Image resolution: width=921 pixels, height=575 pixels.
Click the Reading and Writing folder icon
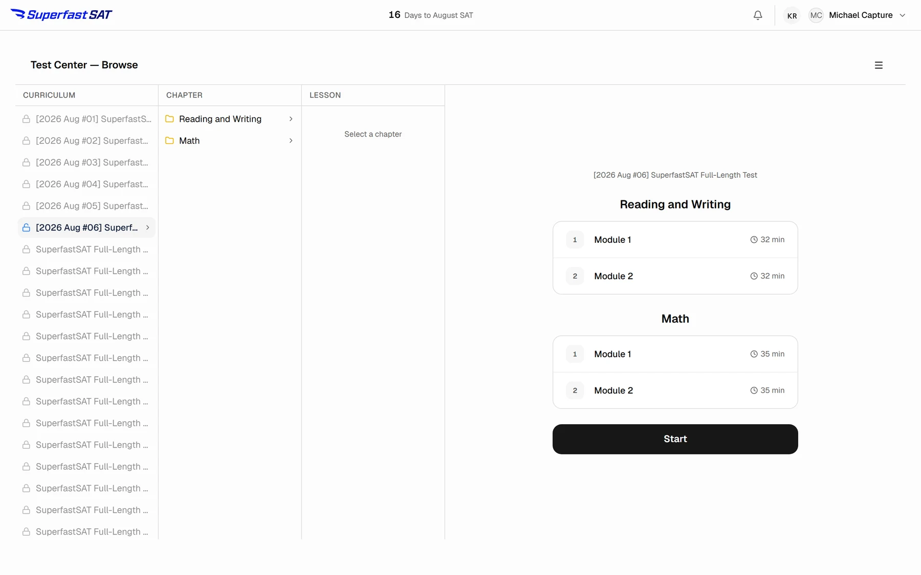click(x=169, y=119)
